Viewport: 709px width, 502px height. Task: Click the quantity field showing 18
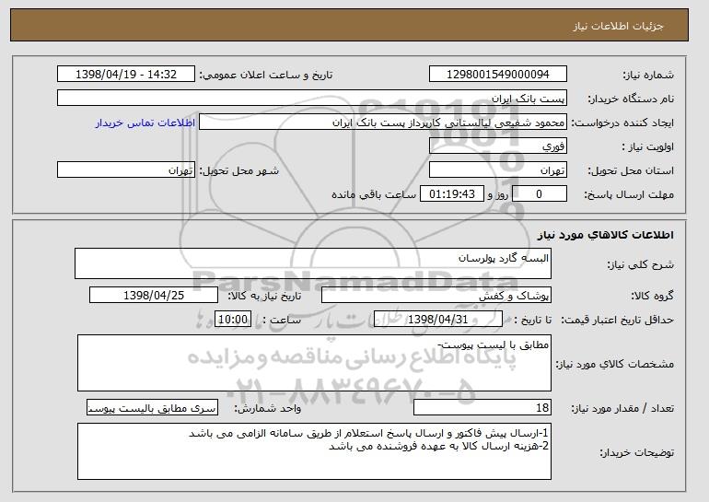coord(482,407)
